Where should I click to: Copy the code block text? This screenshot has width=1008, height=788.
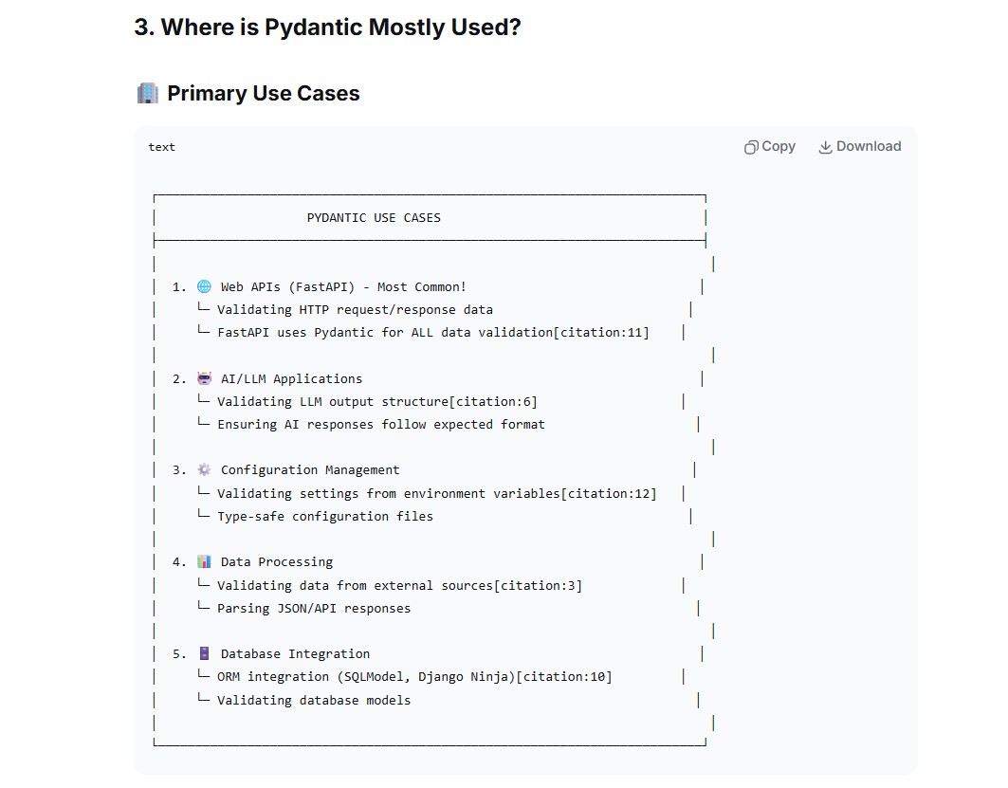pos(769,147)
